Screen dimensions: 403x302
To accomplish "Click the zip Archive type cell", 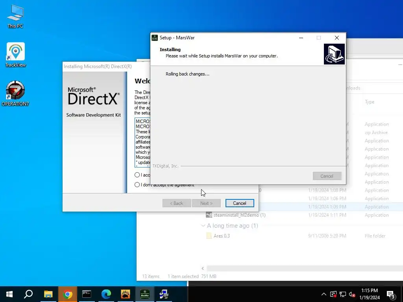I will coord(376,133).
